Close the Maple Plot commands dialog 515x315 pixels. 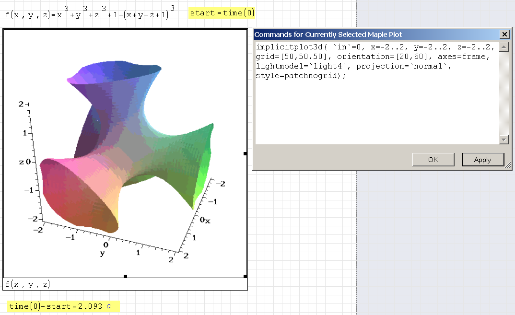point(504,35)
